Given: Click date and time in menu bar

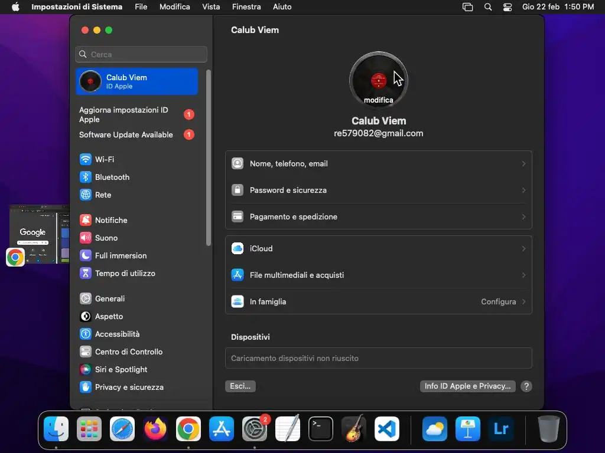Looking at the screenshot, I should pos(558,7).
